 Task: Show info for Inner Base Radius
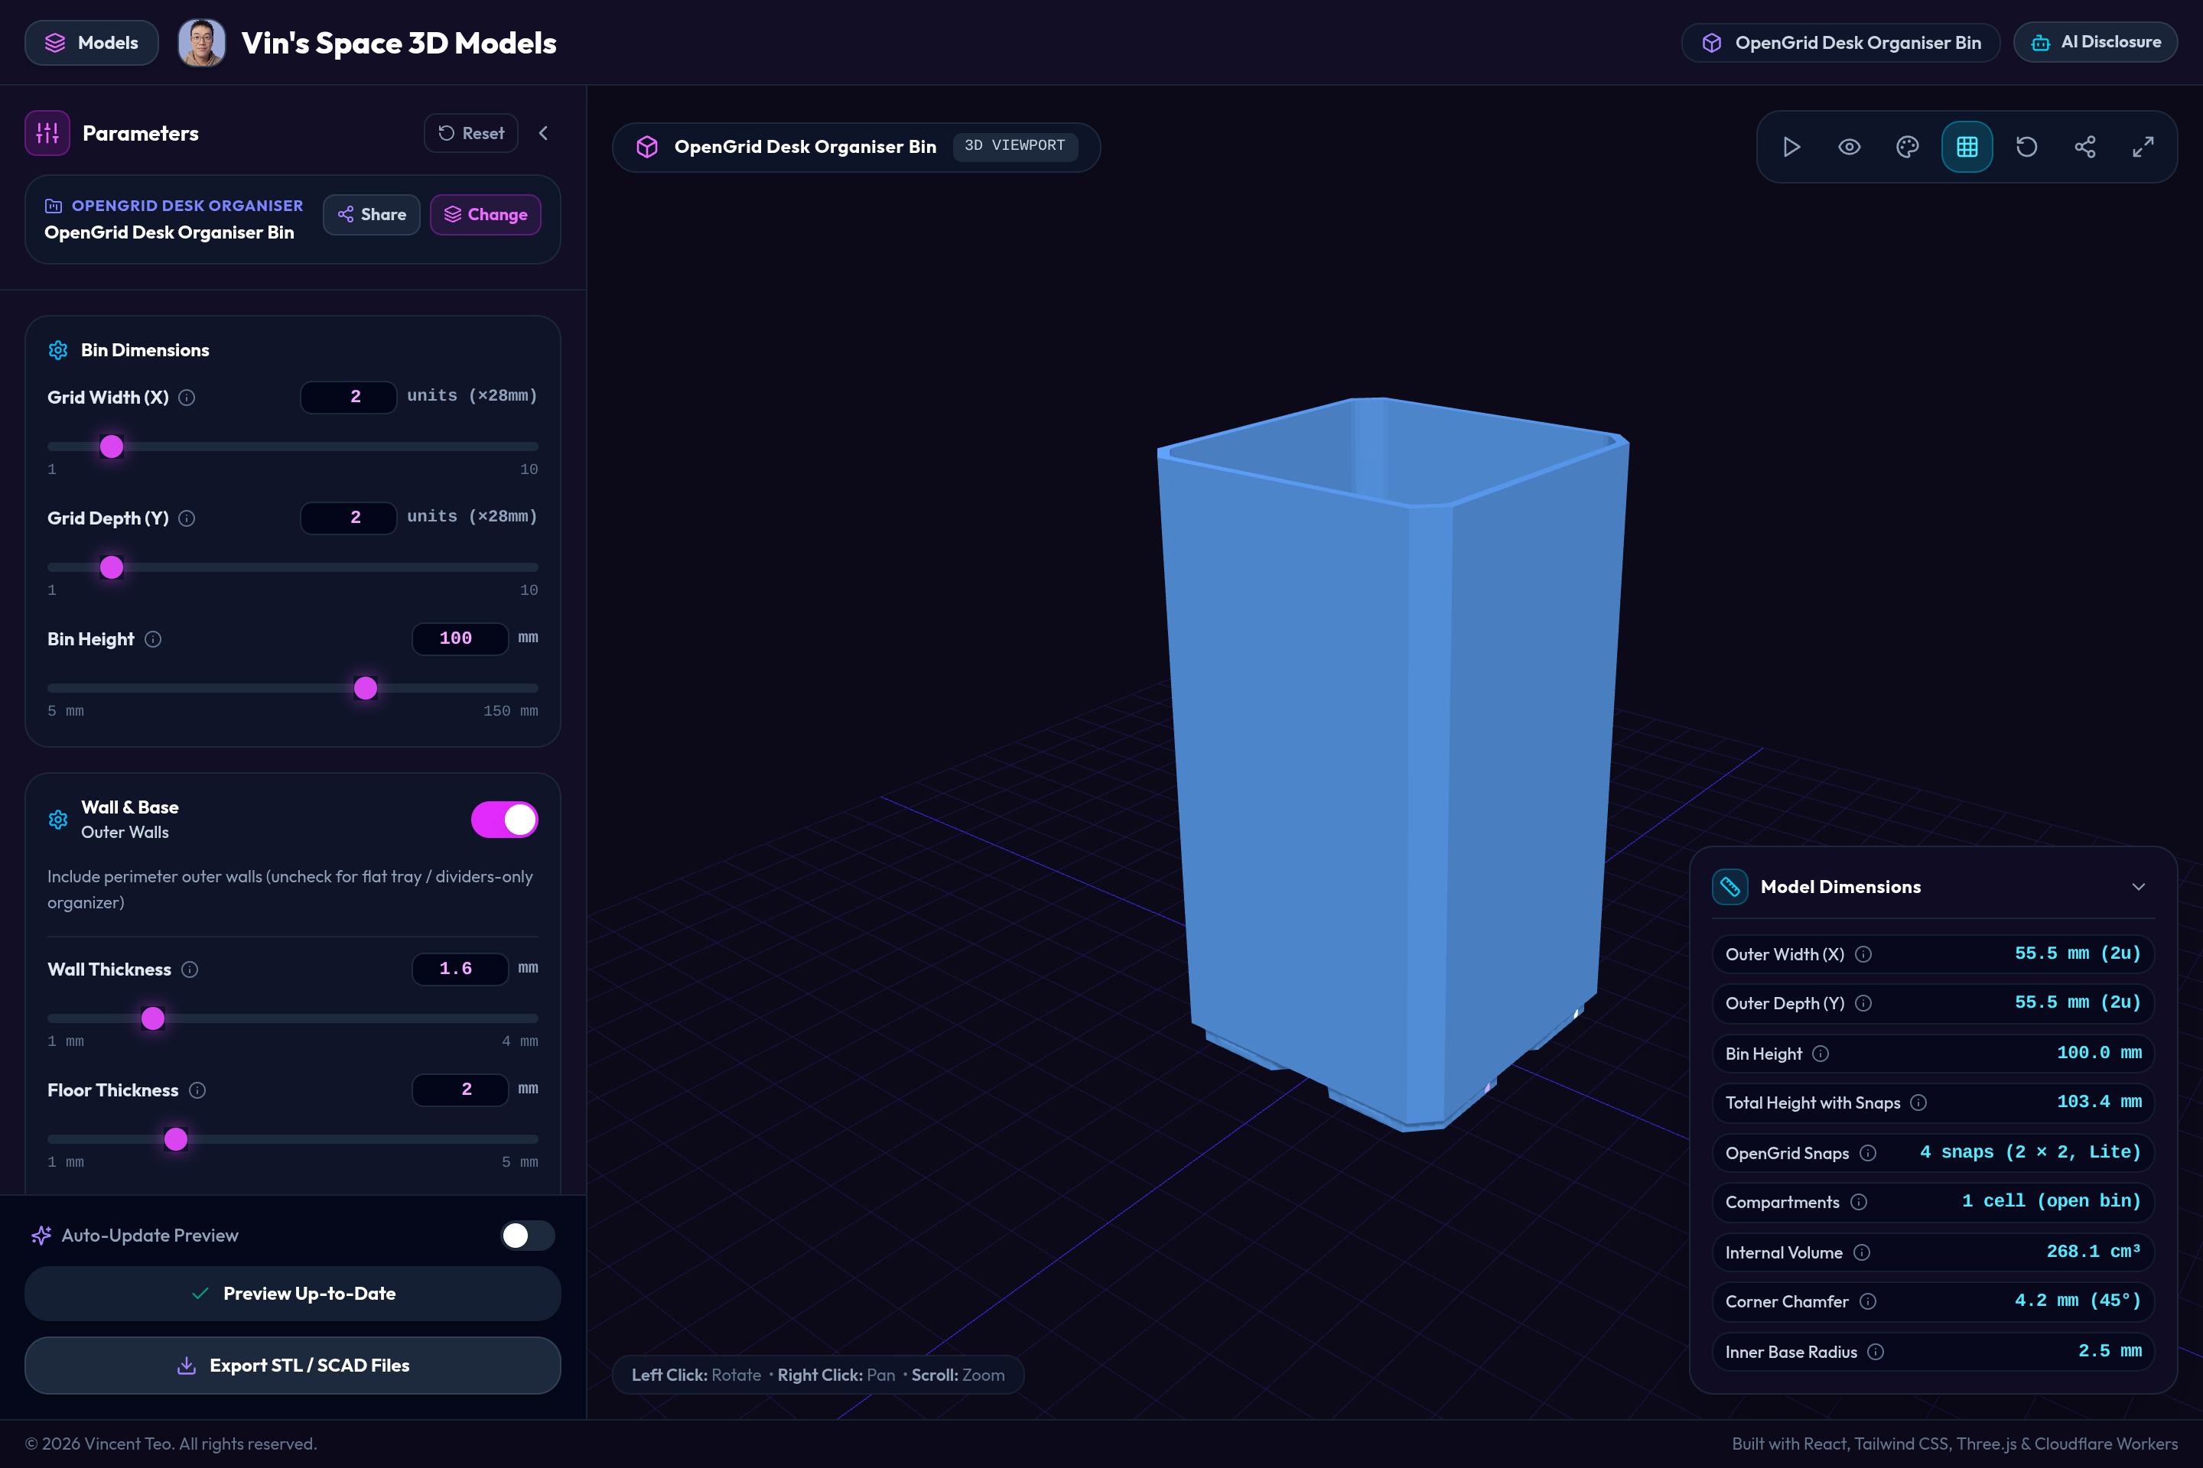tap(1875, 1352)
